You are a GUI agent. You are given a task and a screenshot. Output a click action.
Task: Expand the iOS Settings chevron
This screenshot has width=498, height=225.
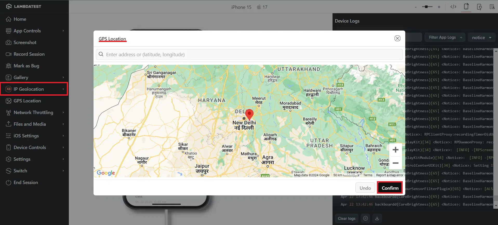(x=63, y=136)
